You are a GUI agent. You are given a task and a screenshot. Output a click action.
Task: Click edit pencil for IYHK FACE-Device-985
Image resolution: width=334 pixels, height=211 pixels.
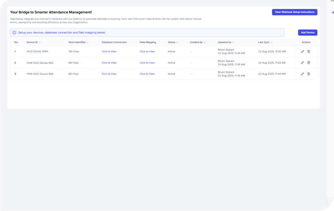(x=302, y=63)
